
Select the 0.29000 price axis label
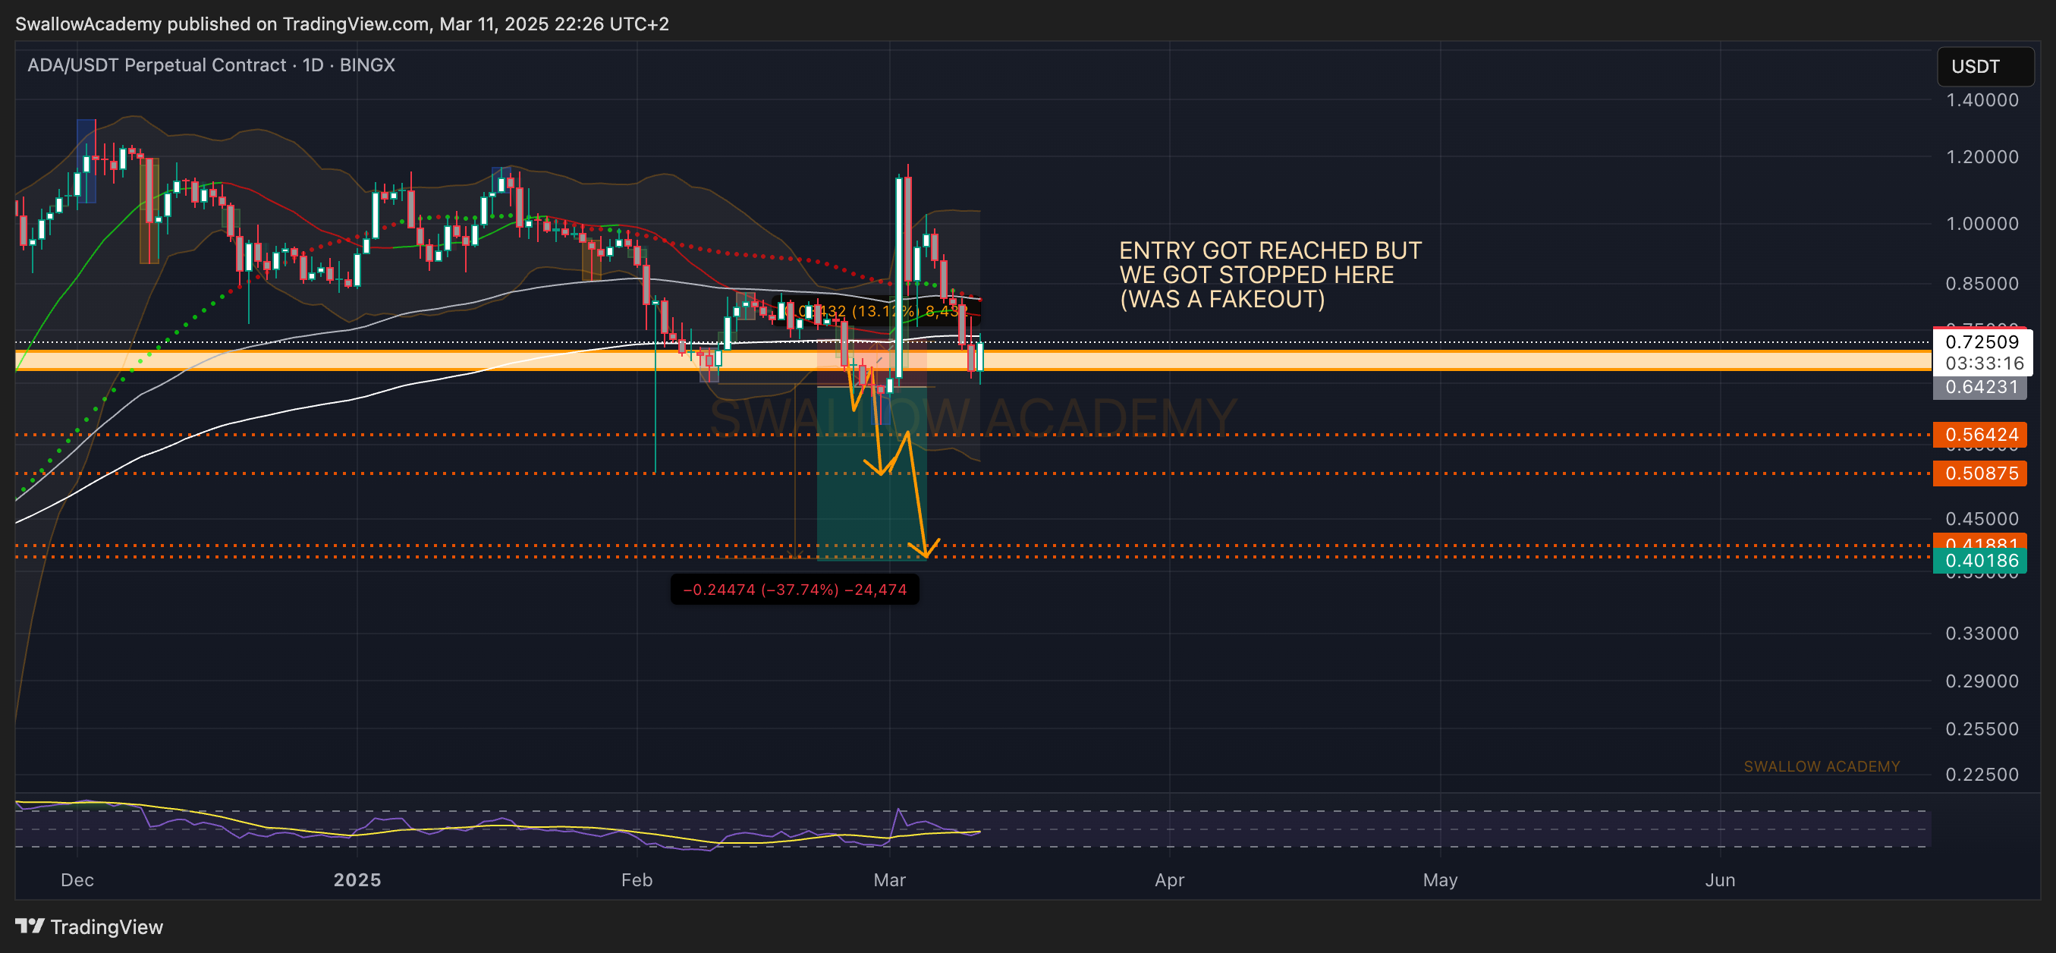pos(1982,681)
